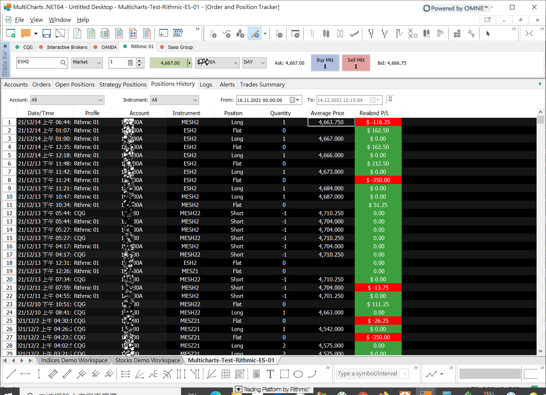
Task: Select the Text drawing tool
Action: point(270,374)
